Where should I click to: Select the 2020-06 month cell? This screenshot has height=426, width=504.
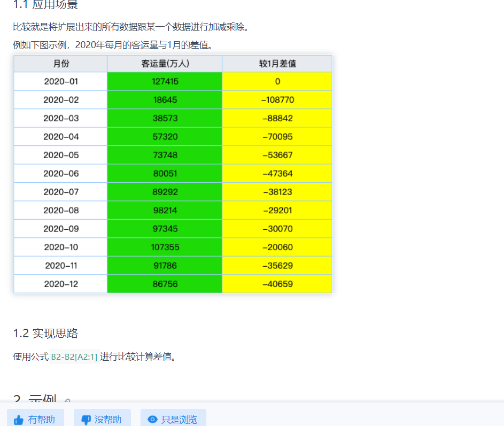(61, 173)
